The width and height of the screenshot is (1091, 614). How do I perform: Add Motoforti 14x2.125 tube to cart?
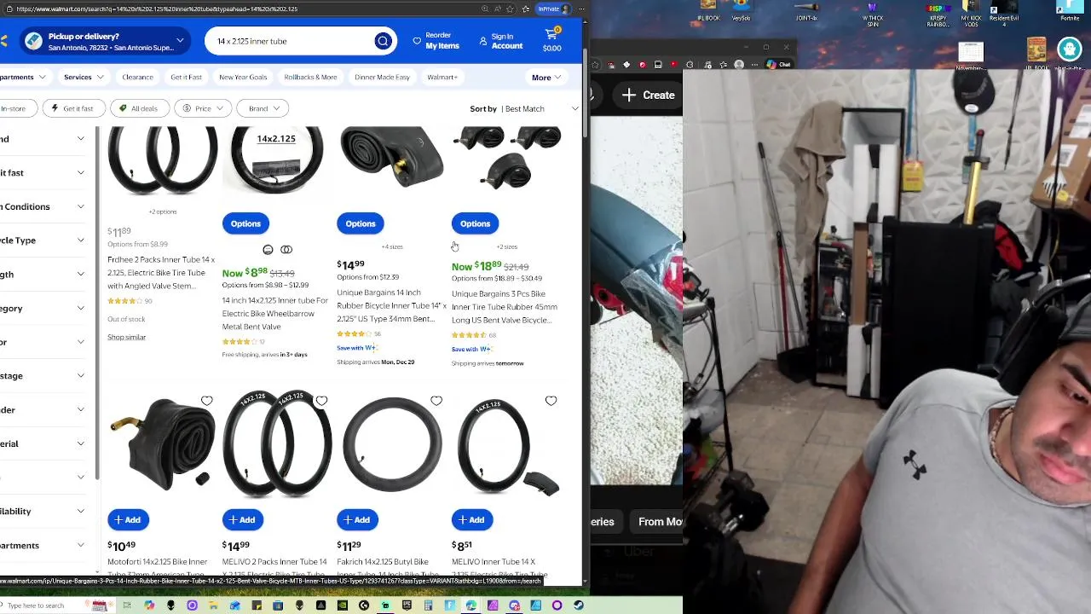point(126,519)
